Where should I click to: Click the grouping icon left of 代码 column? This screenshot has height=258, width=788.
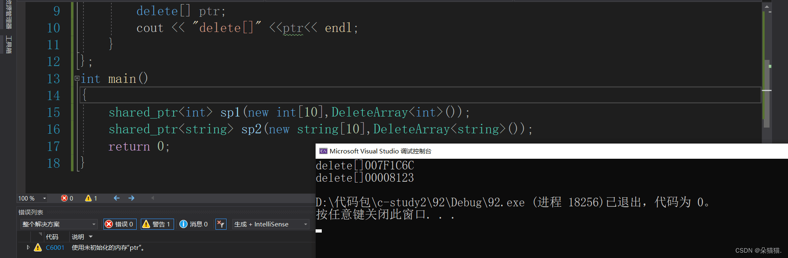pyautogui.click(x=40, y=235)
